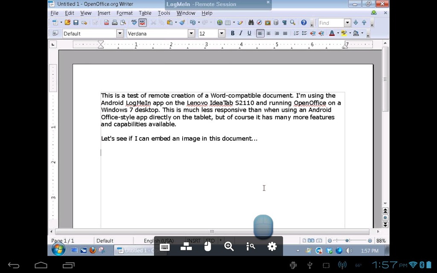Screen dimensions: 437x273
Task: Send document as e-mail
Action: pyautogui.click(x=84, y=23)
